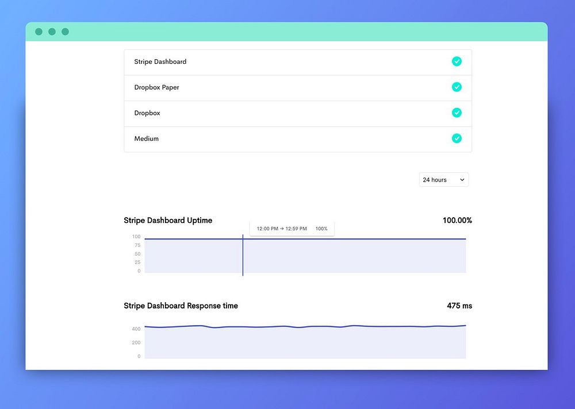Click the second window control dot
The height and width of the screenshot is (409, 575).
tap(52, 32)
